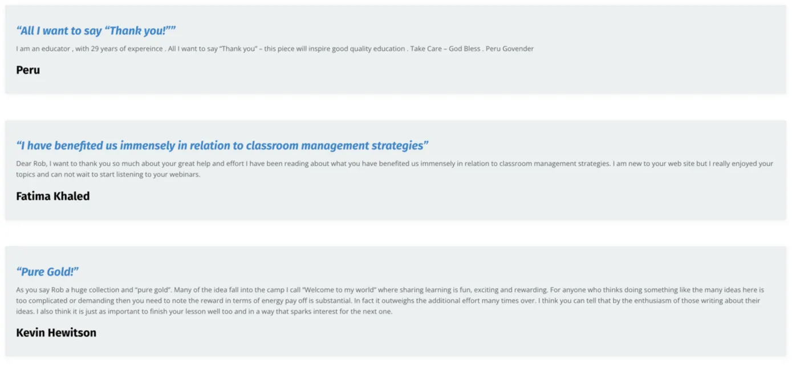Click "Take Care" in Peru's testimonial text

pos(426,49)
